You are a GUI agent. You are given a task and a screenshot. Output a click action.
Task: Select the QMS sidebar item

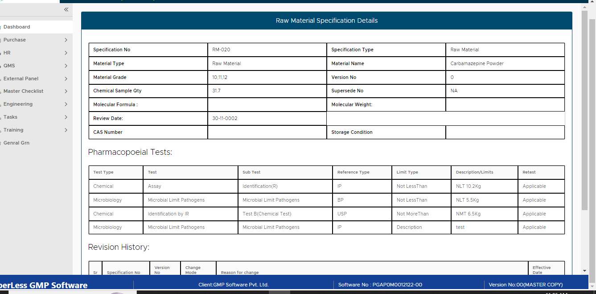[9, 66]
